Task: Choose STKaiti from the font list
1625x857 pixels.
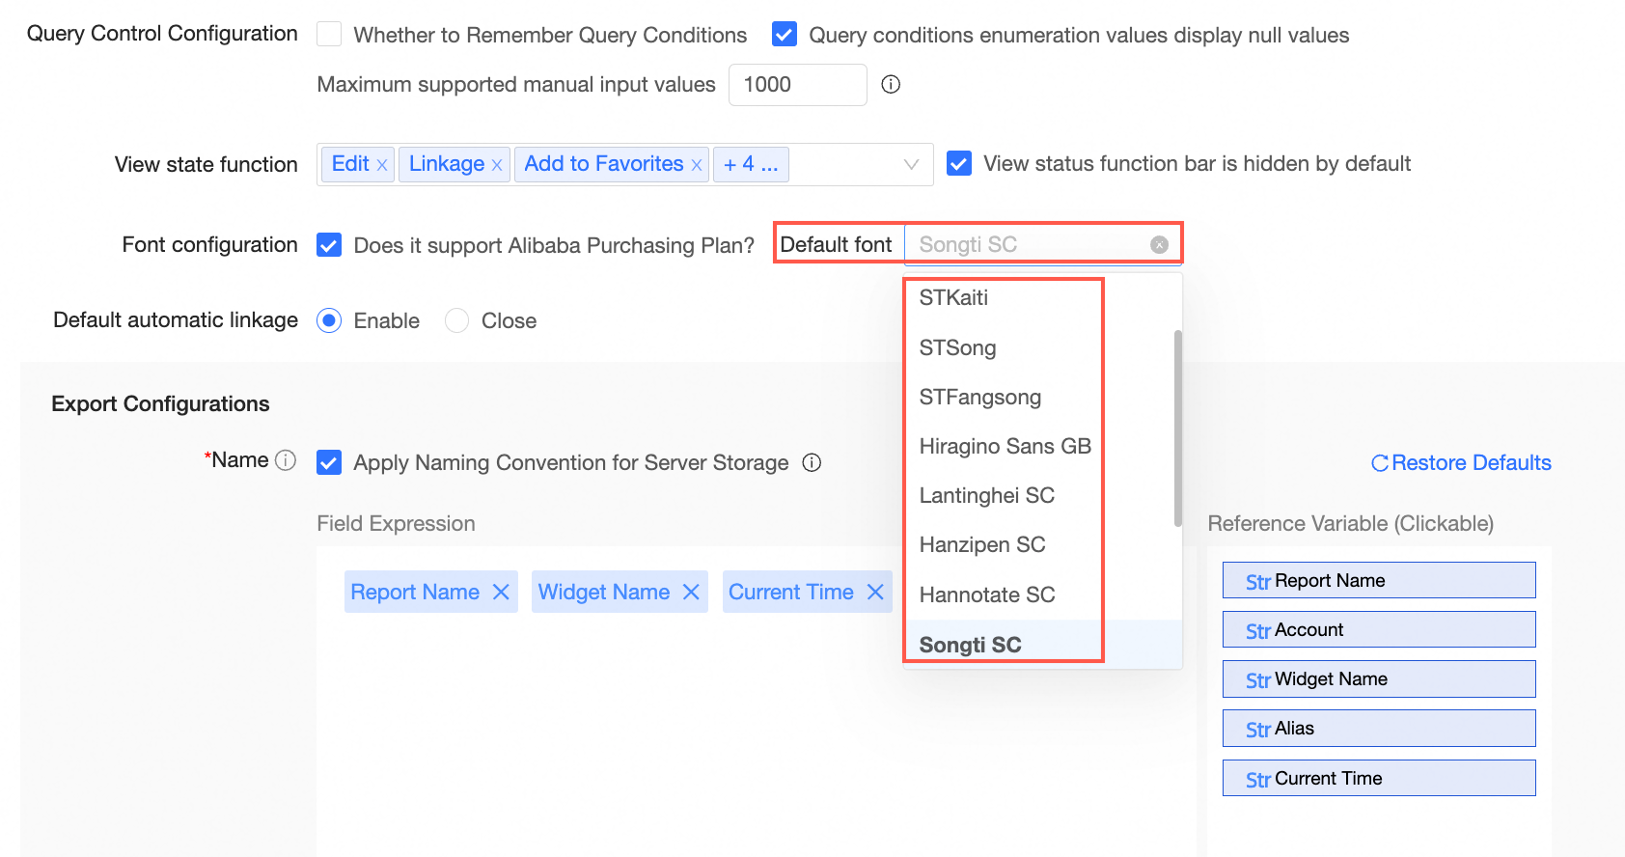Action: 953,297
